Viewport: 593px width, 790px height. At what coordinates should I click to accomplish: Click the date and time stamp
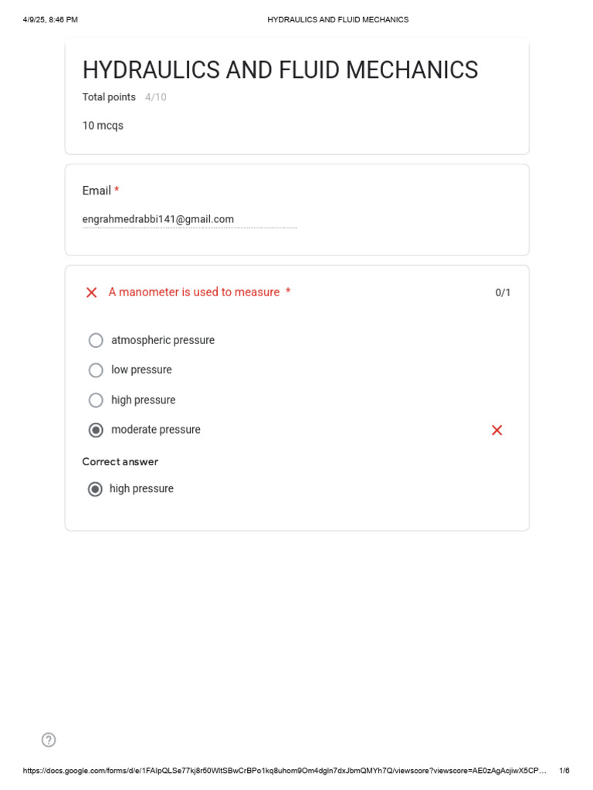coord(50,19)
